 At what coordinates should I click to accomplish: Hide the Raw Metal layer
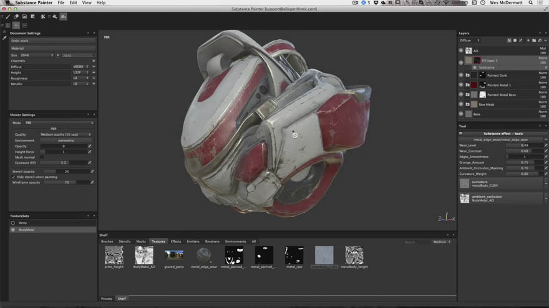point(461,105)
